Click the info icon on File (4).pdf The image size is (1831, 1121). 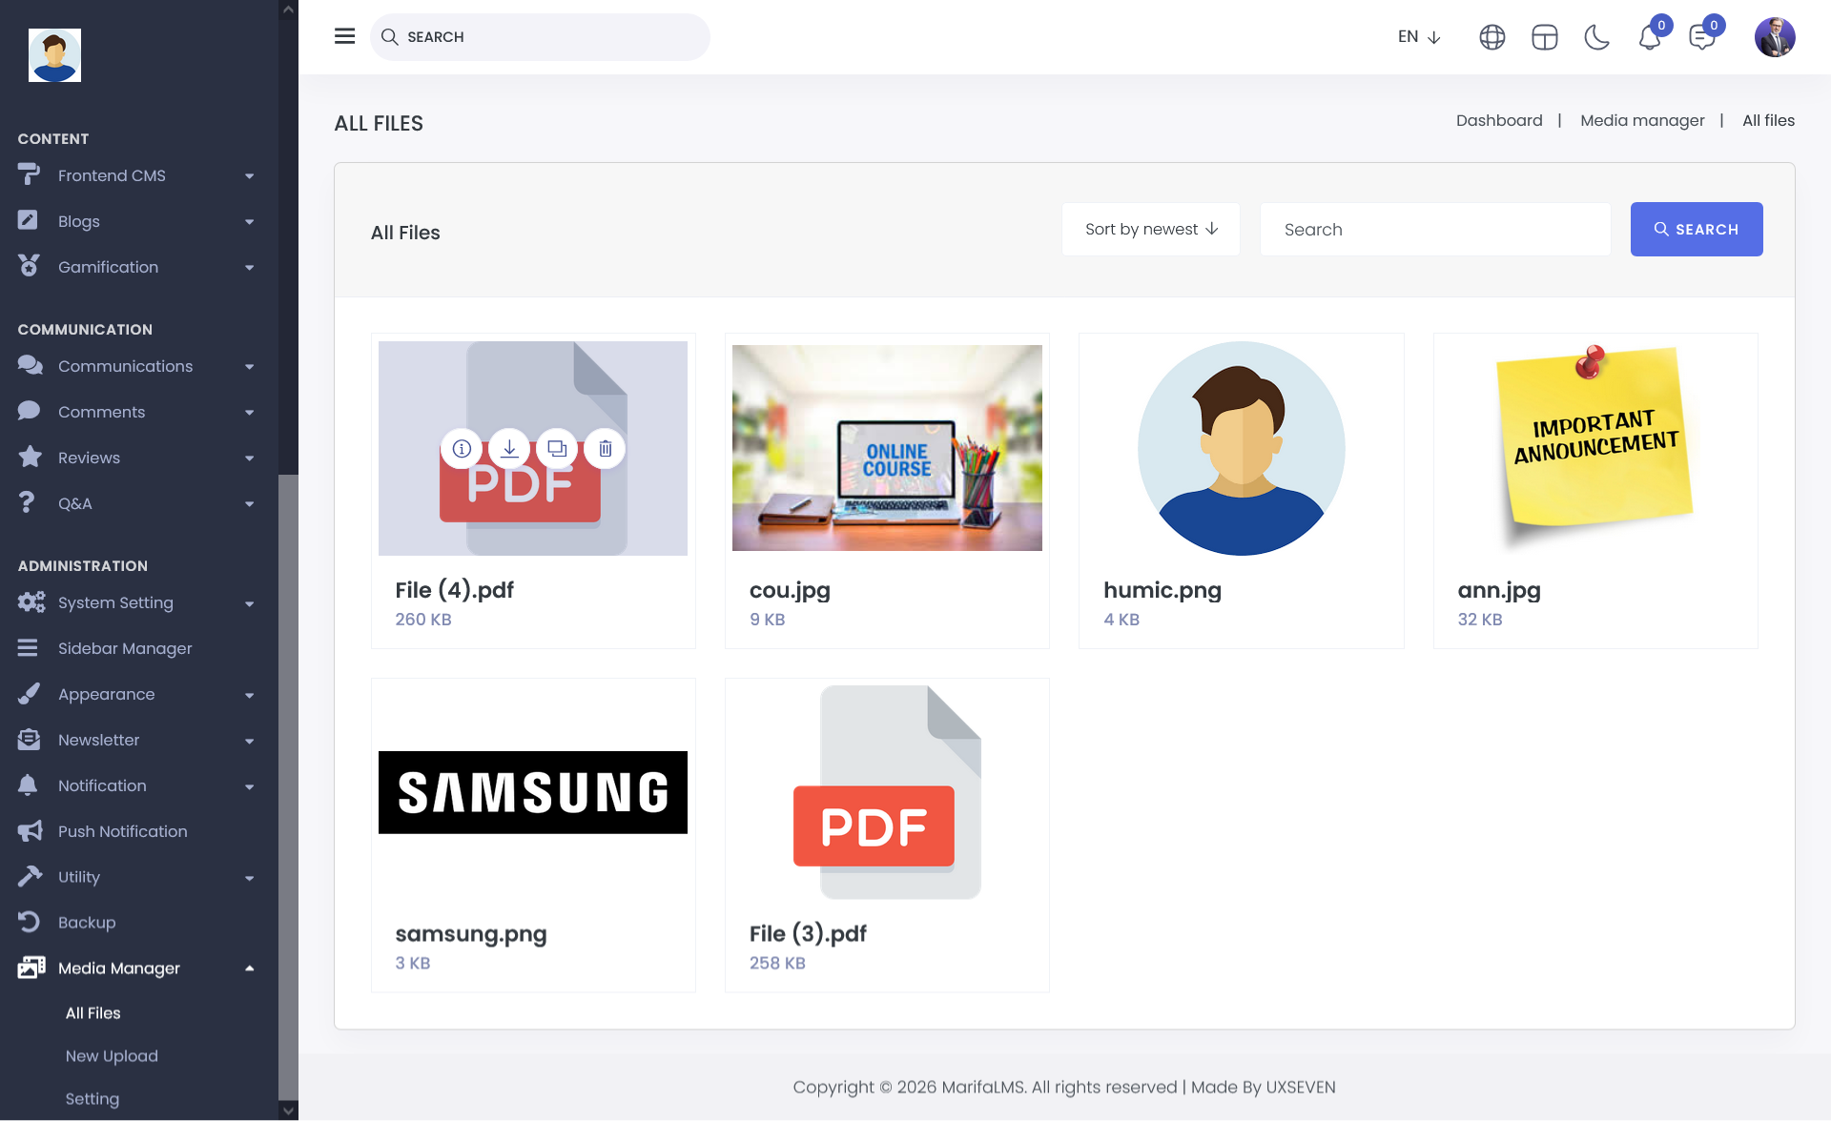tap(462, 448)
